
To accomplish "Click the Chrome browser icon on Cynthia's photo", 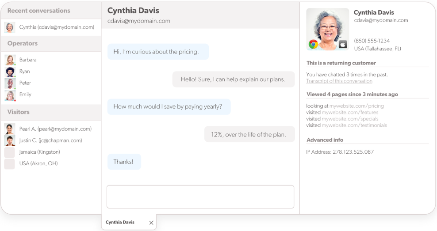I will pyautogui.click(x=313, y=44).
